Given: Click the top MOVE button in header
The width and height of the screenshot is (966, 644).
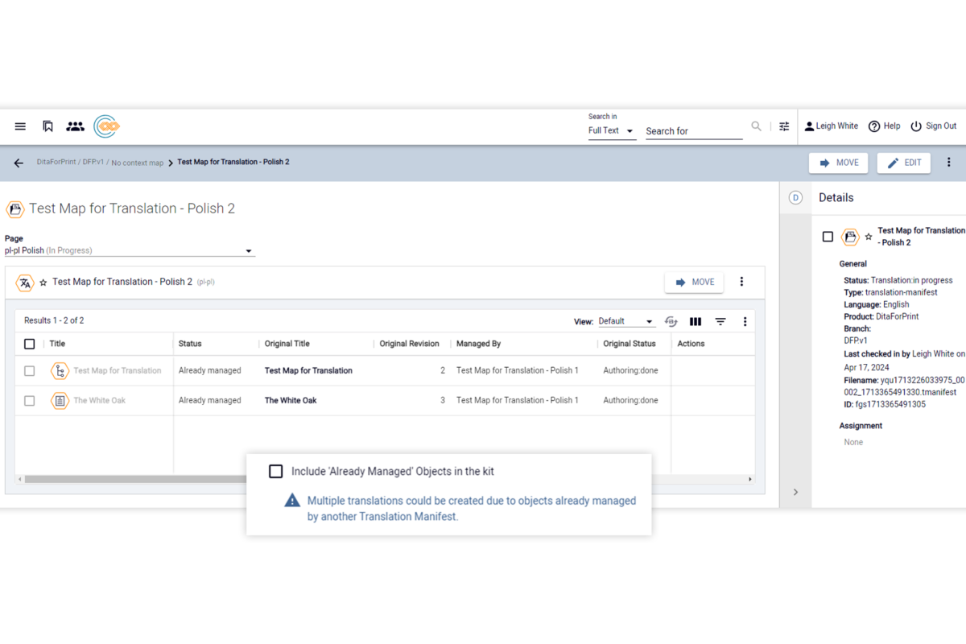Looking at the screenshot, I should click(839, 163).
